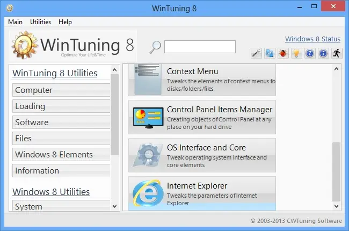The width and height of the screenshot is (349, 231).
Task: Click the CWTuning Software copyright text
Action: 296,221
